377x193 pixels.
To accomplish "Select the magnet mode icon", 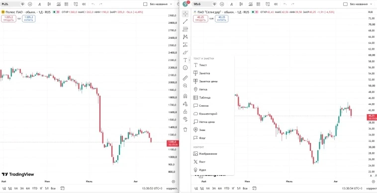I will [185, 96].
